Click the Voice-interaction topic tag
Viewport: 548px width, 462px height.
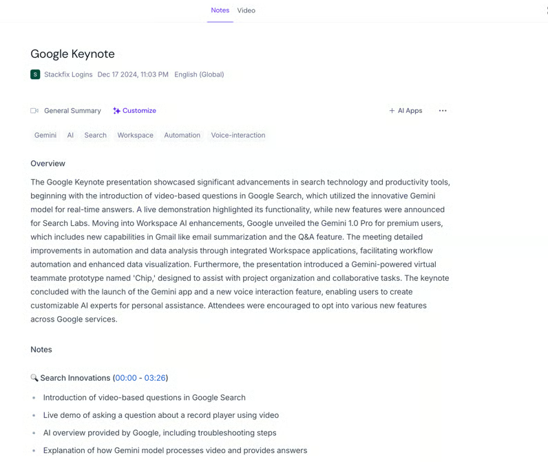[x=238, y=136]
